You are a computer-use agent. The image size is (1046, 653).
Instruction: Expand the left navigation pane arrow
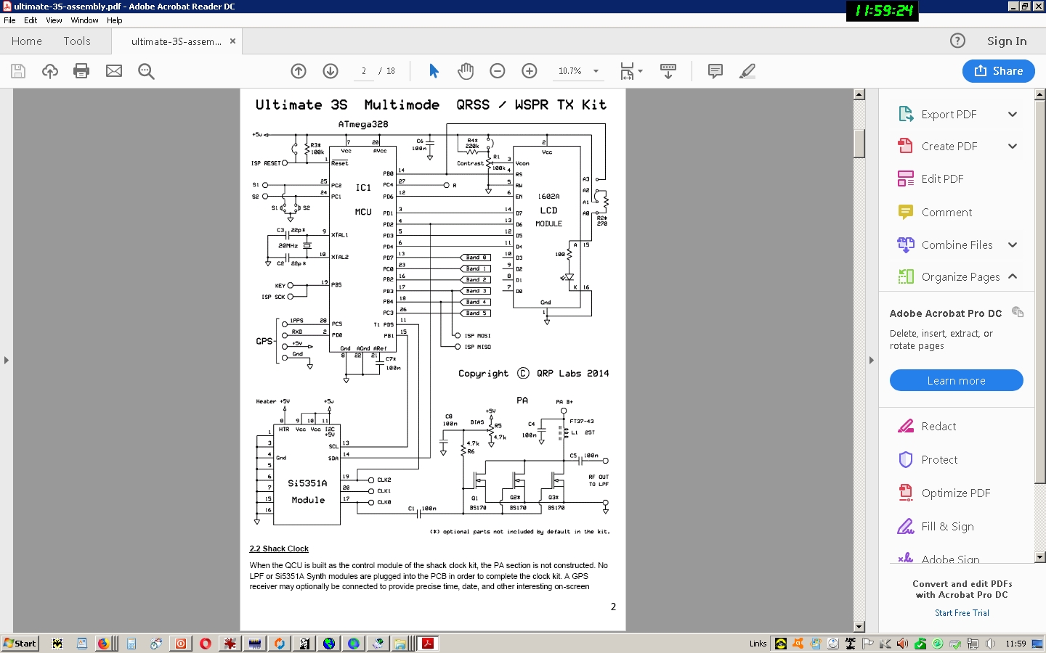click(7, 360)
